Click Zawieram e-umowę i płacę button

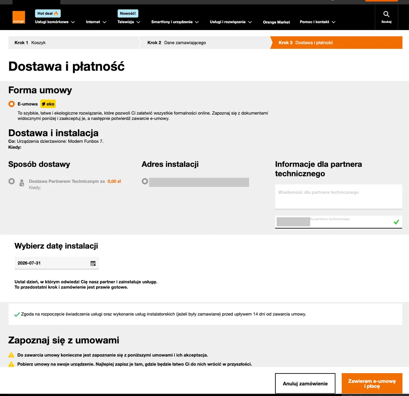(372, 384)
